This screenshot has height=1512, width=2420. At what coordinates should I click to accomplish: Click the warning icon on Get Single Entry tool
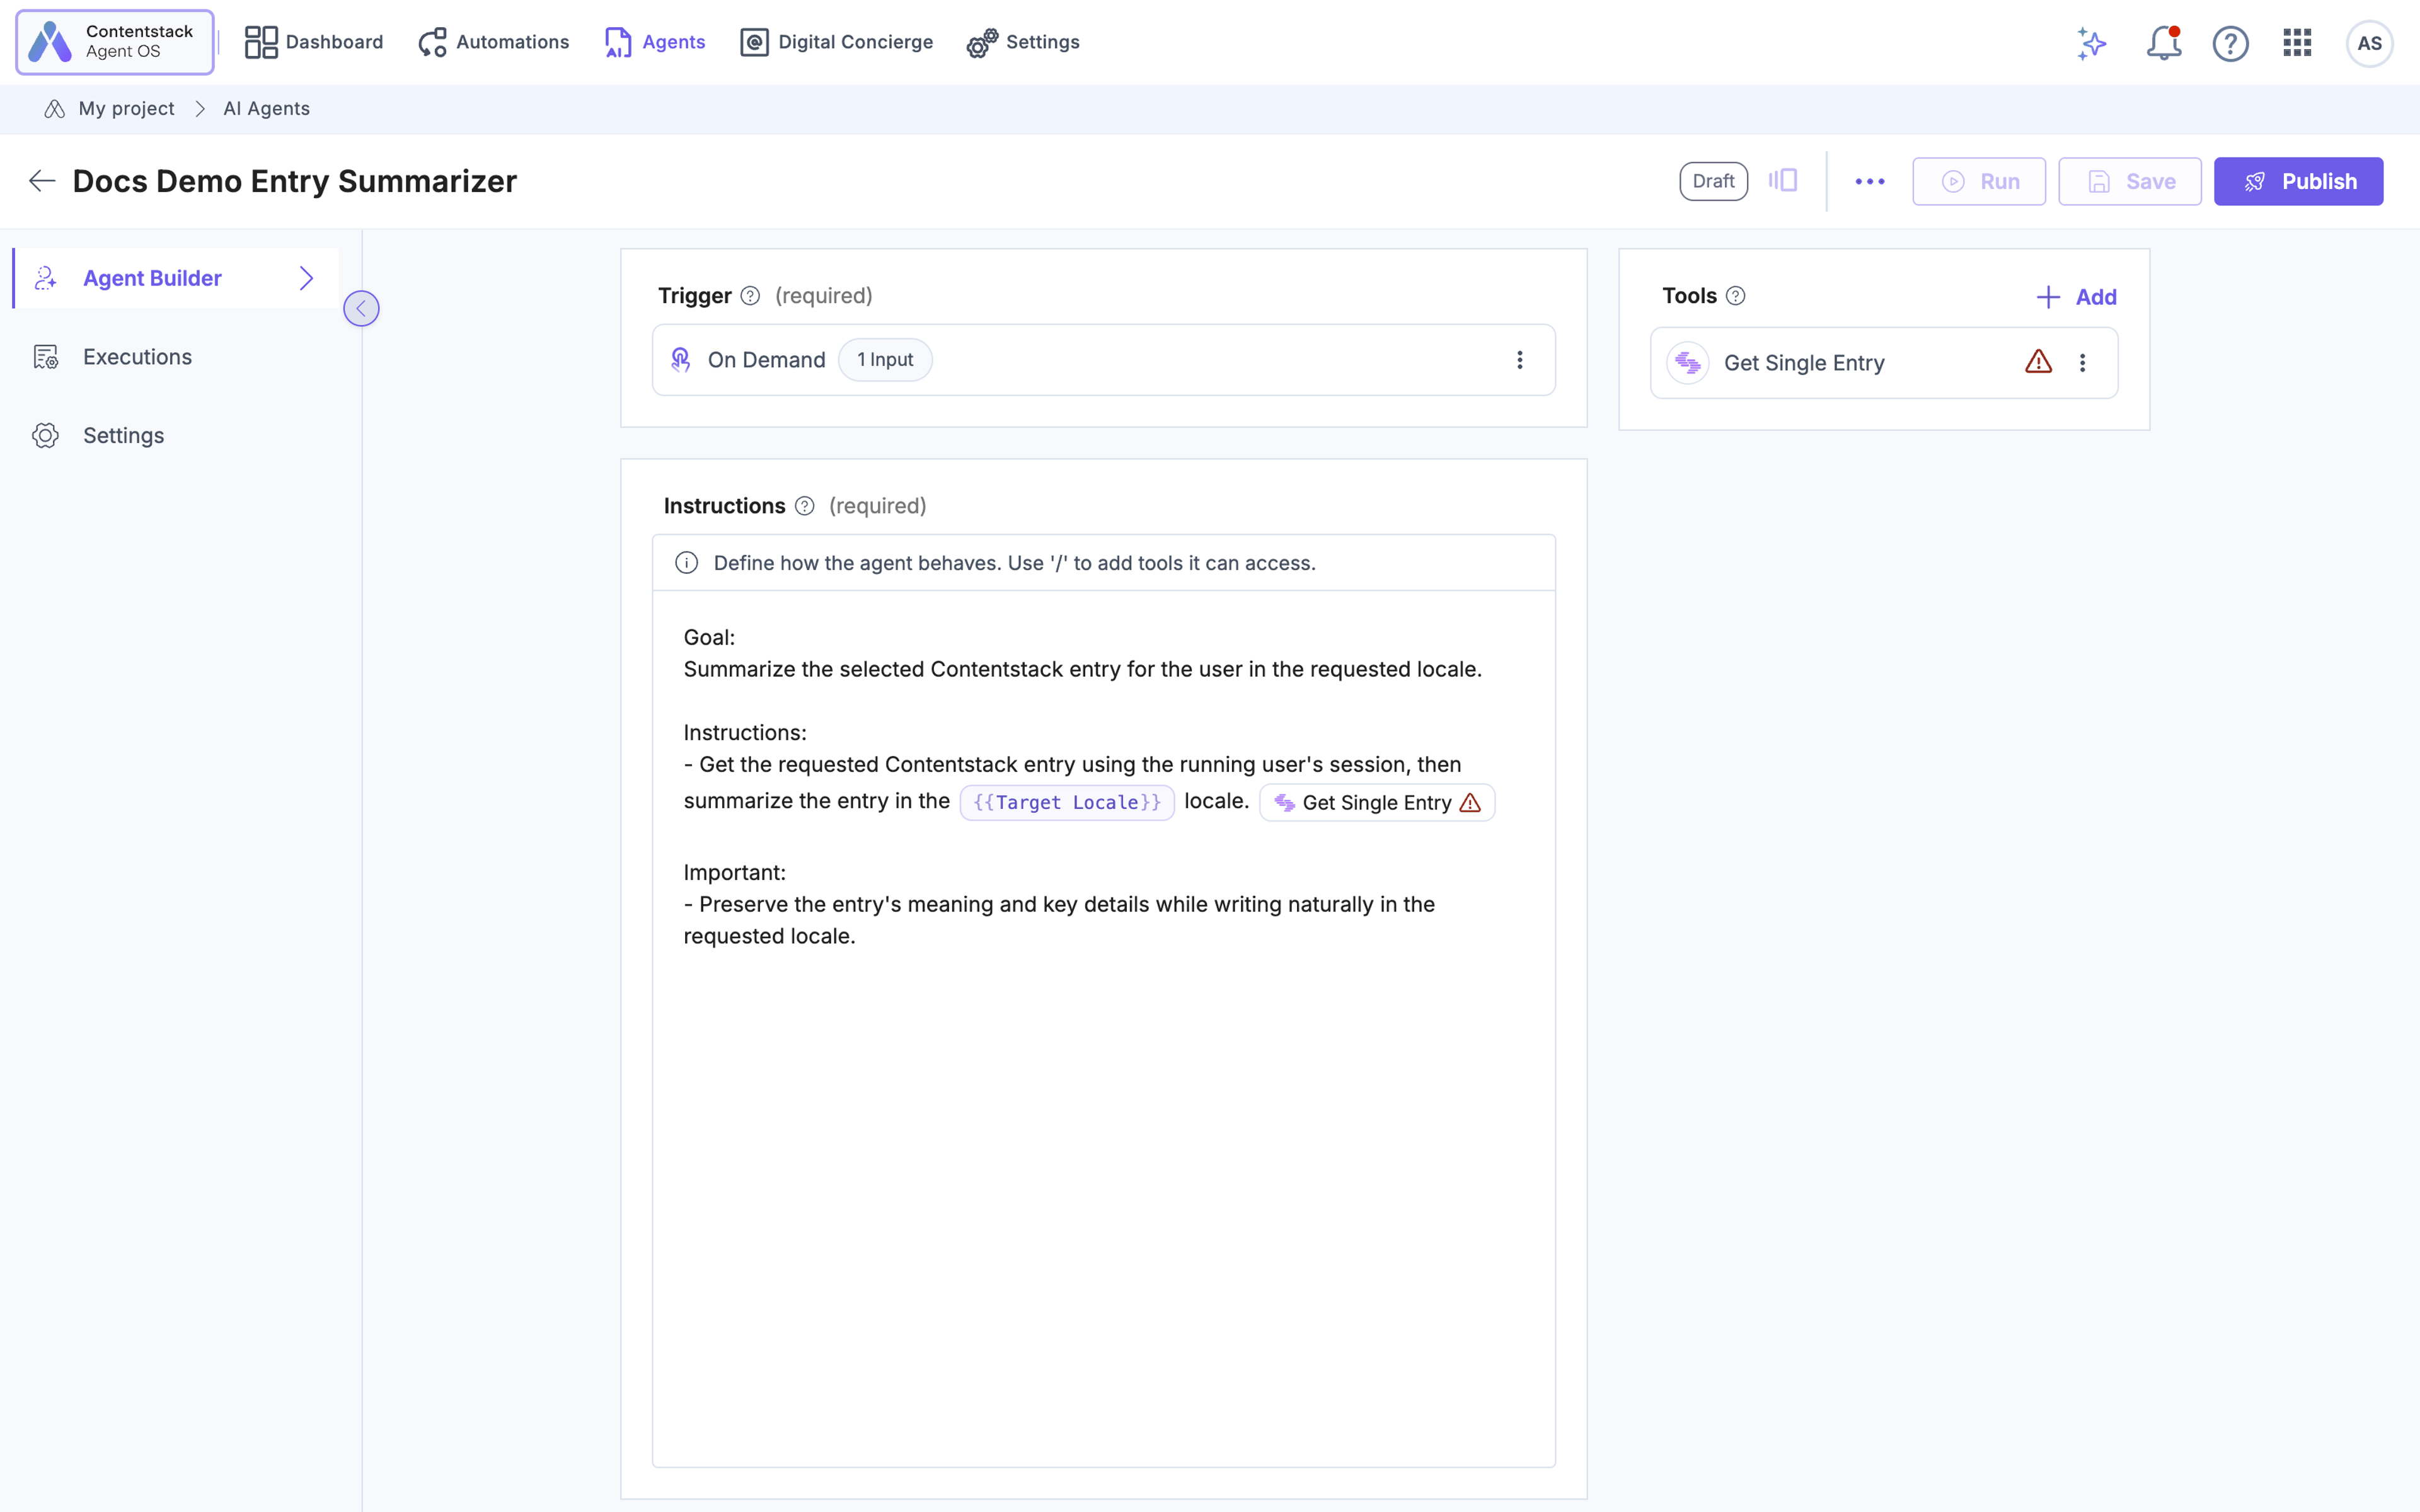pyautogui.click(x=2038, y=362)
